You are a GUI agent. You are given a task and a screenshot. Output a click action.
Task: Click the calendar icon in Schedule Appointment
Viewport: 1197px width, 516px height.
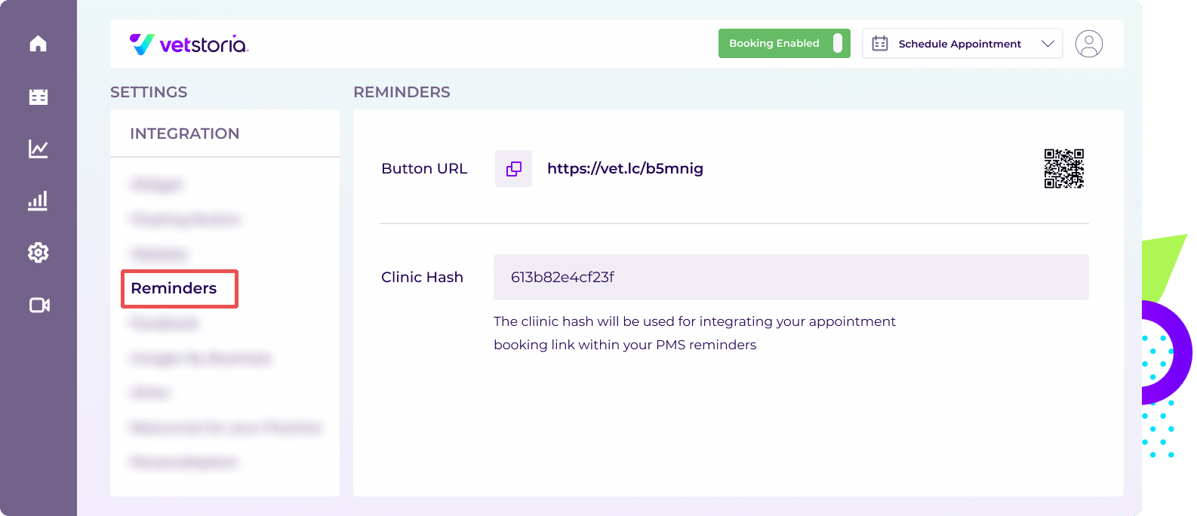pyautogui.click(x=880, y=44)
